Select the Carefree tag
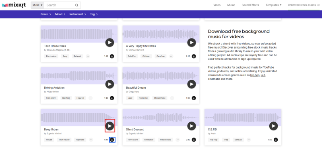This screenshot has width=322, height=148. point(161,56)
